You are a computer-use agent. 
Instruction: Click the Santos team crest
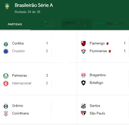83,106
